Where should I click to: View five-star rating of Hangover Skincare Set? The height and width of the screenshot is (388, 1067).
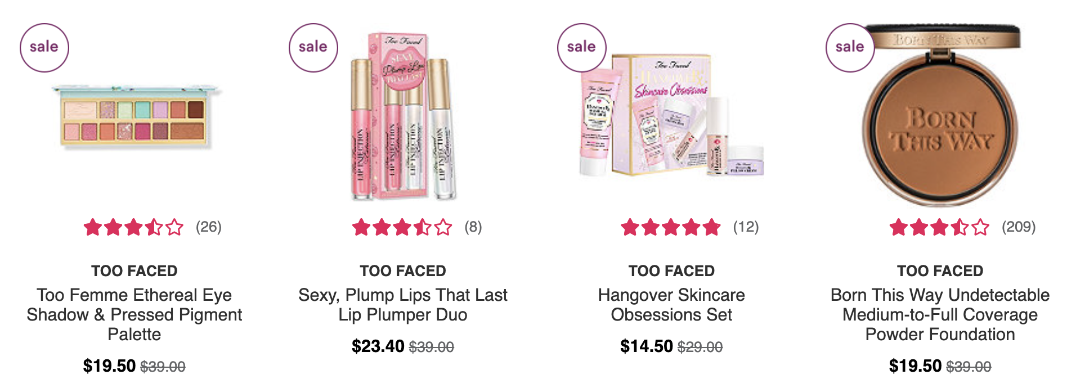point(671,227)
